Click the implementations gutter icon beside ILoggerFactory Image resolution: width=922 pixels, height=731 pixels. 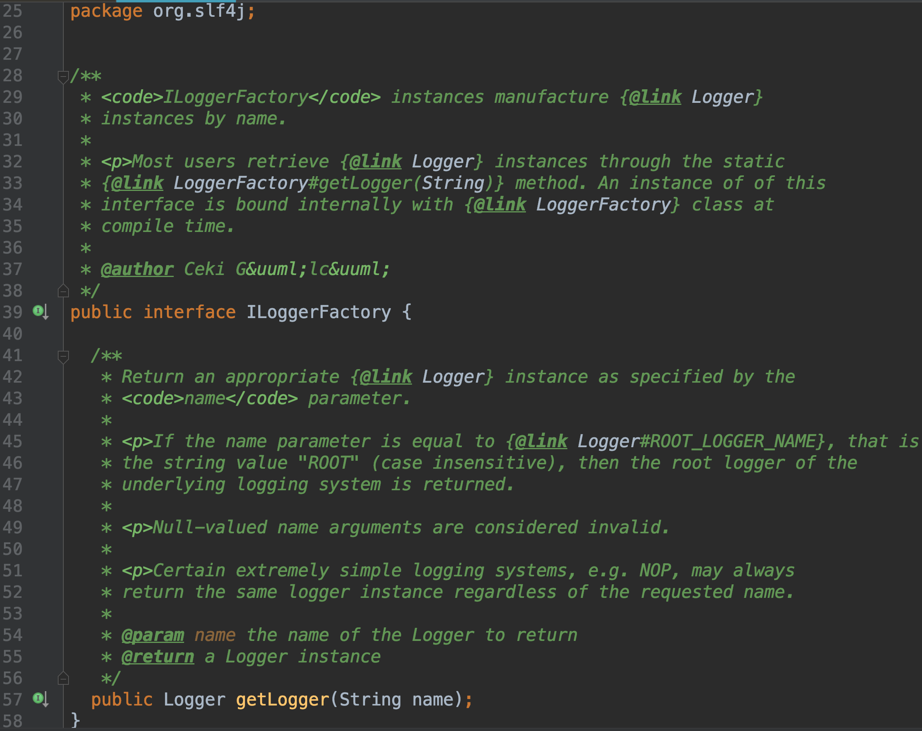[x=41, y=312]
